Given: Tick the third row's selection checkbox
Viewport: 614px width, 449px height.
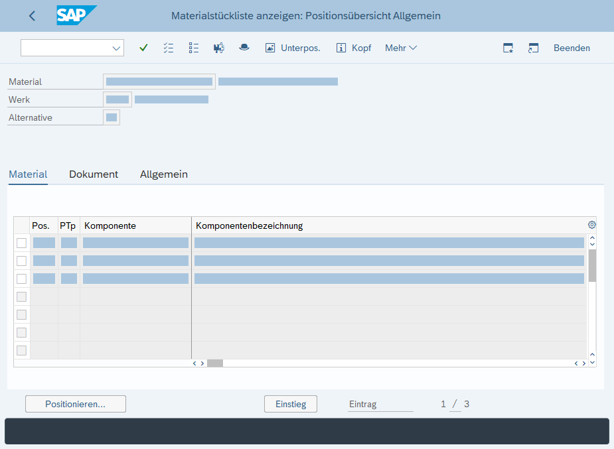Looking at the screenshot, I should (22, 279).
